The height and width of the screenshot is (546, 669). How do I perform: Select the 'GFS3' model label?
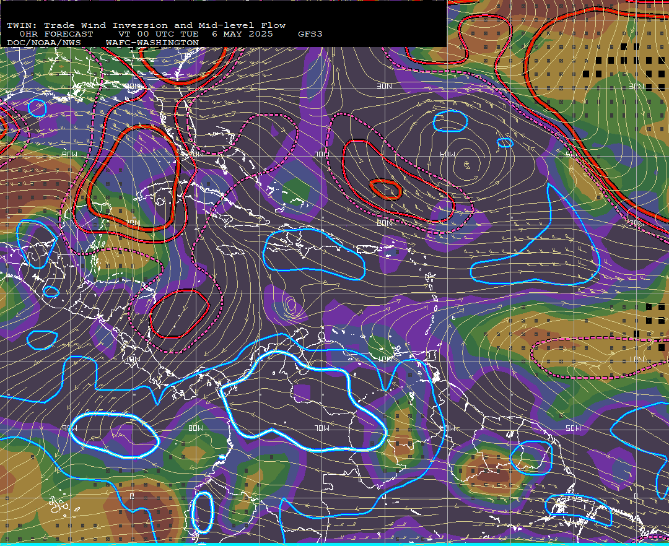point(310,34)
